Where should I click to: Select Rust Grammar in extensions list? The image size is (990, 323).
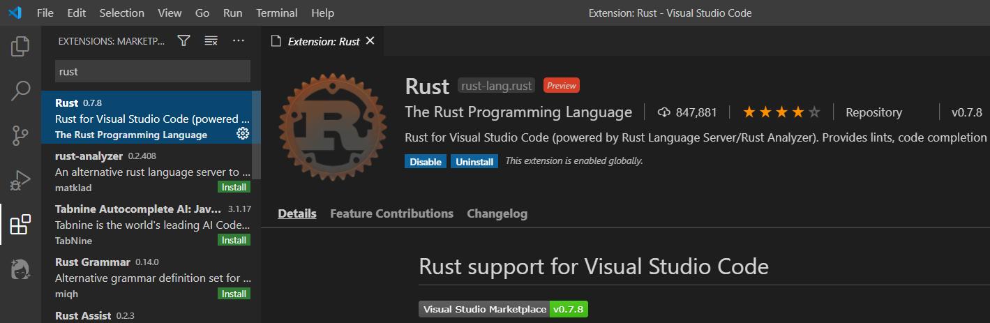(x=151, y=276)
